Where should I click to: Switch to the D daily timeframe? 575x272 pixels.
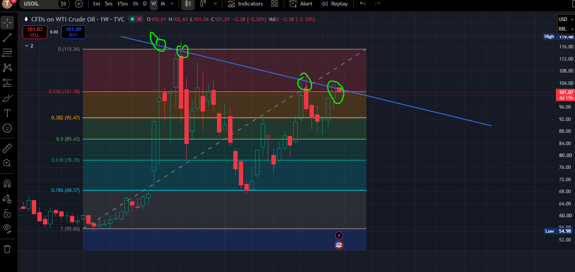point(145,4)
